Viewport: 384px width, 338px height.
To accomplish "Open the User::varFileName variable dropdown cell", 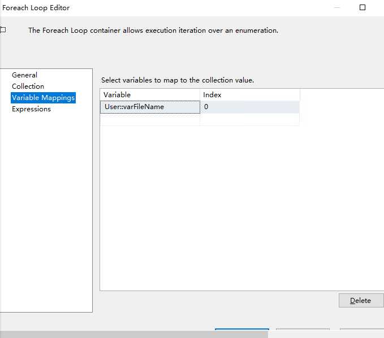I will (x=150, y=107).
